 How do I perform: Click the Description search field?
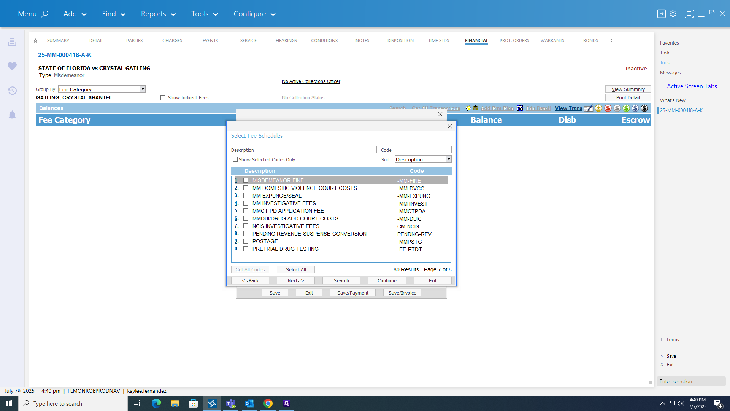click(x=317, y=150)
